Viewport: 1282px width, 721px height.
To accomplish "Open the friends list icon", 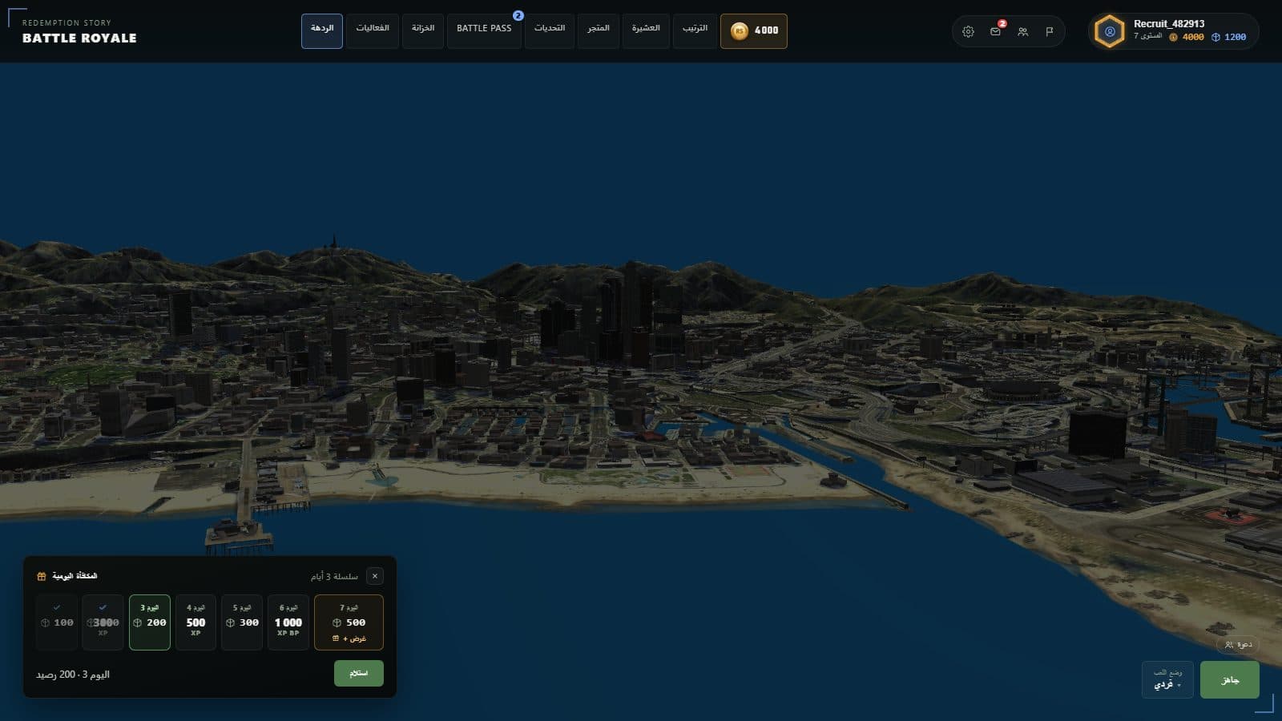I will coord(1022,31).
